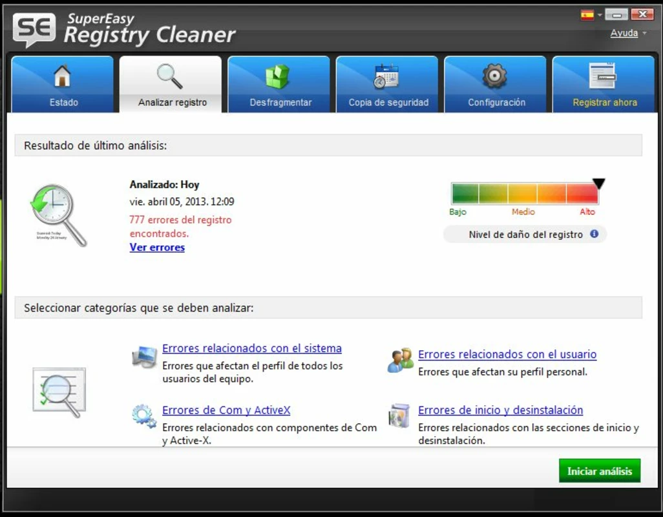This screenshot has height=517, width=663.
Task: Close the Registry Cleaner window
Action: coord(642,15)
